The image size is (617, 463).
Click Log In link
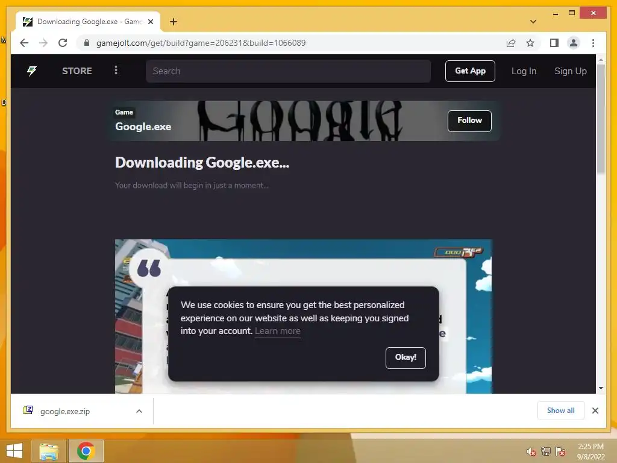524,71
